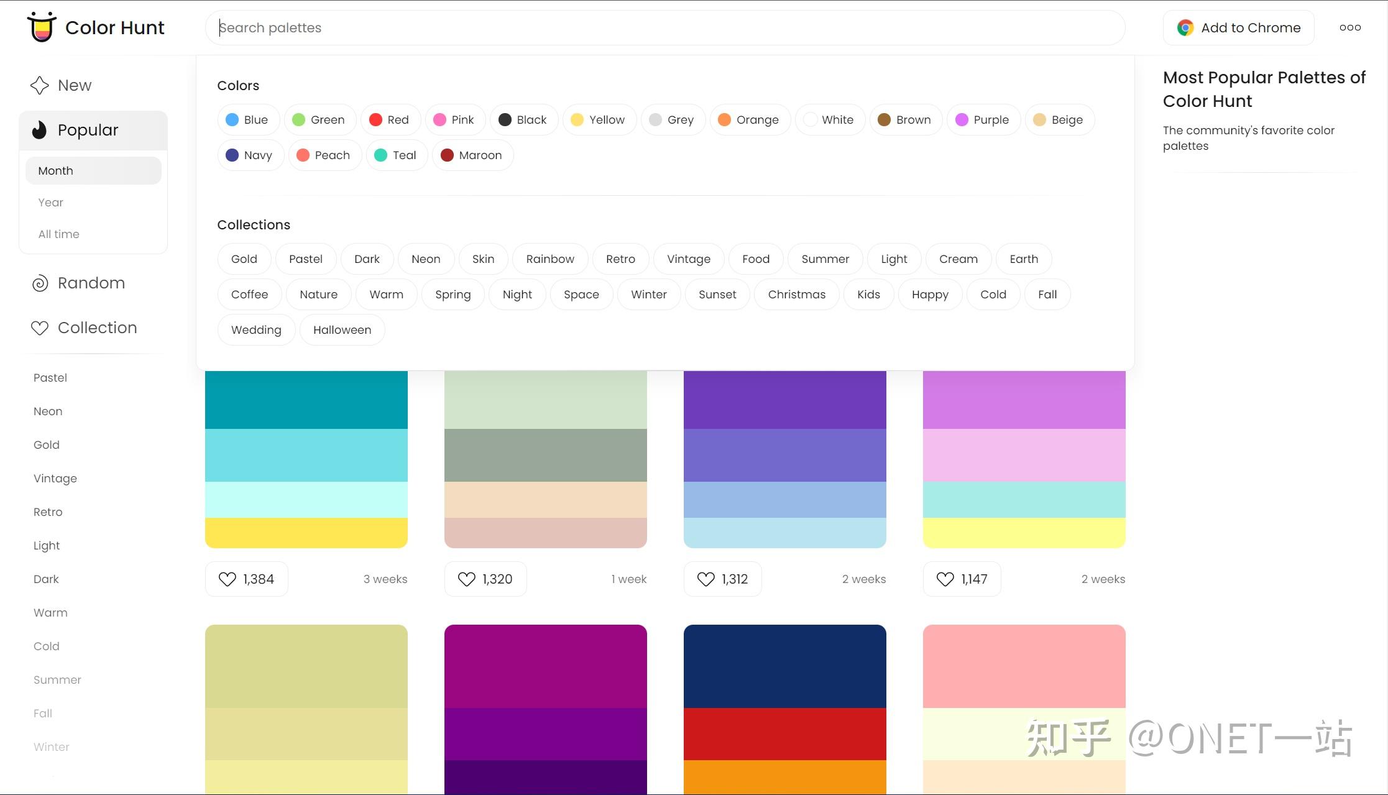Toggle the Christmas collection filter
Screen dimensions: 1388x795
[x=796, y=294]
